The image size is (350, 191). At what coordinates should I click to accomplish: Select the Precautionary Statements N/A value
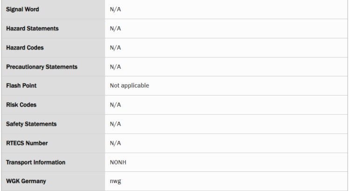pyautogui.click(x=115, y=67)
